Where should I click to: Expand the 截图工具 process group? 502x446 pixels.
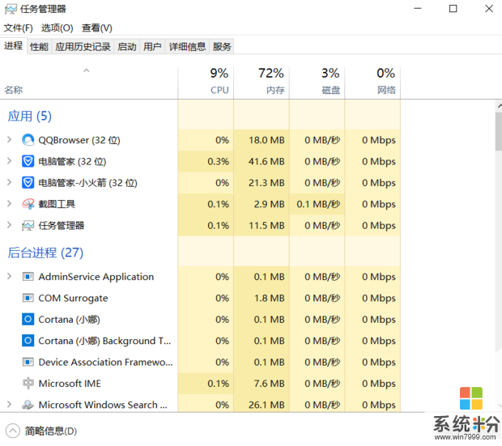tap(9, 204)
